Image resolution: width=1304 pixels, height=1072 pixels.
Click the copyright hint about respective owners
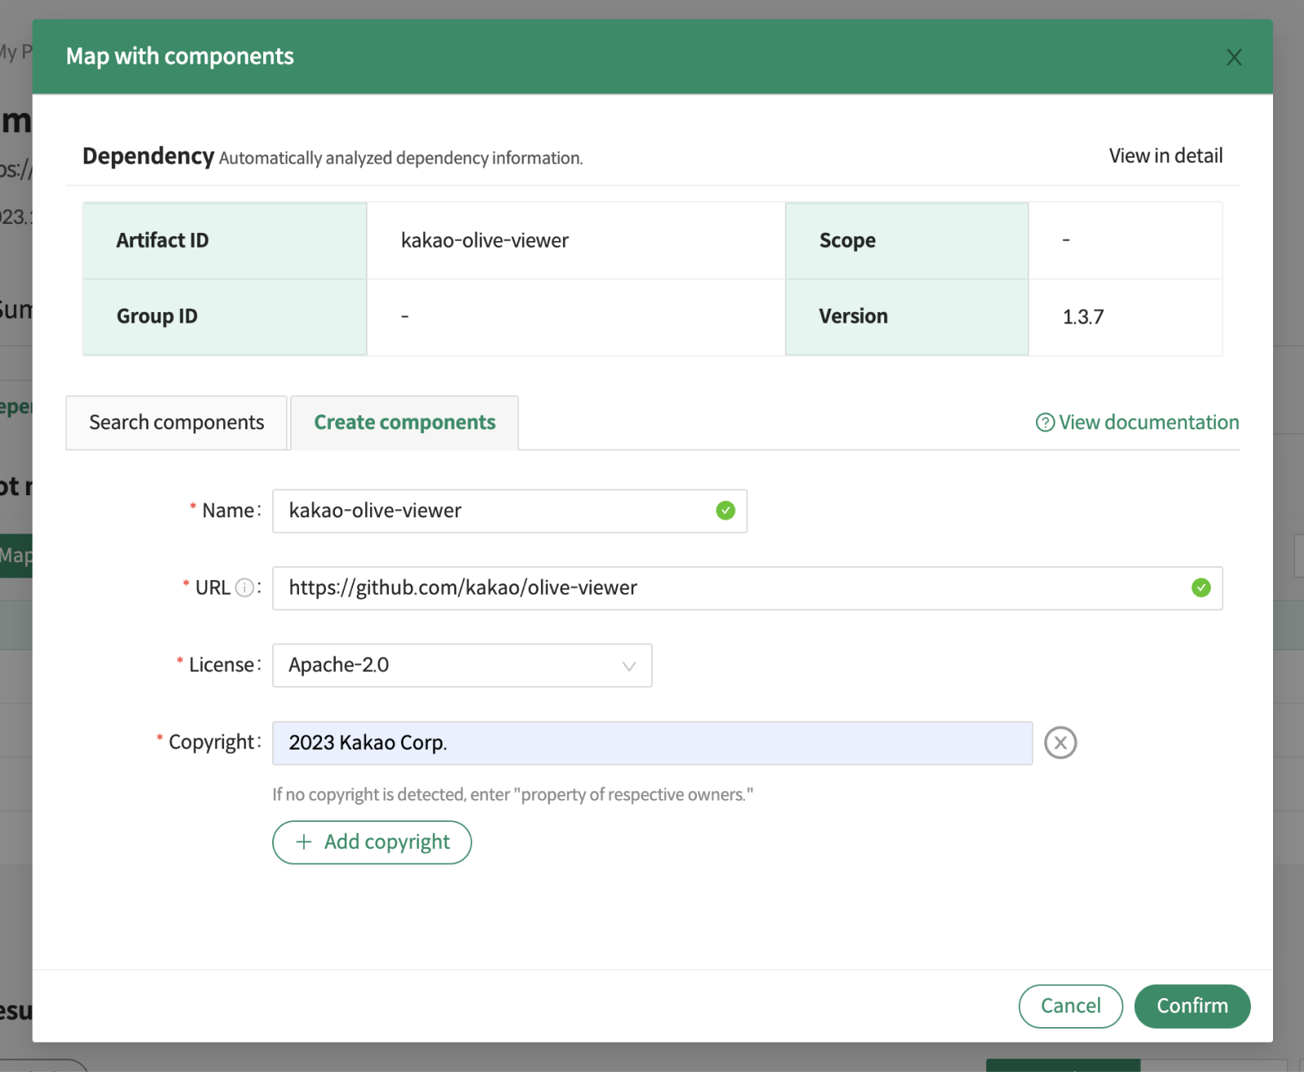tap(513, 794)
